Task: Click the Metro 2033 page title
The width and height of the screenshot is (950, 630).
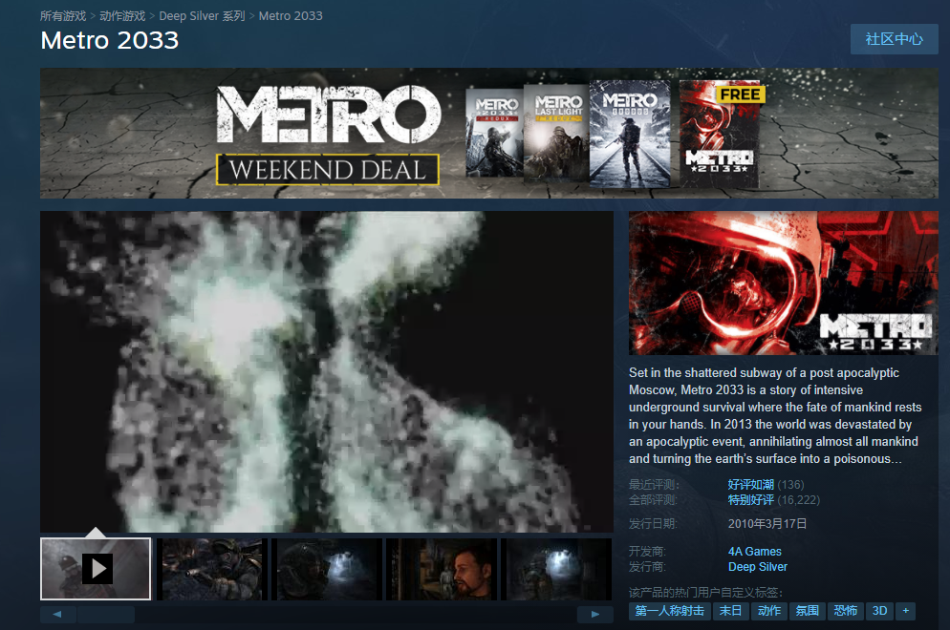Action: click(110, 40)
